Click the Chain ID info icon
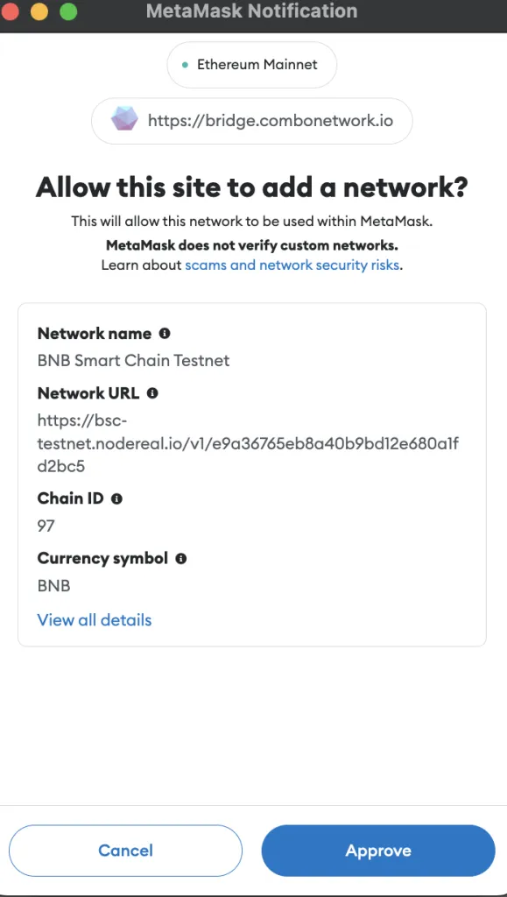This screenshot has height=897, width=507. pyautogui.click(x=116, y=498)
